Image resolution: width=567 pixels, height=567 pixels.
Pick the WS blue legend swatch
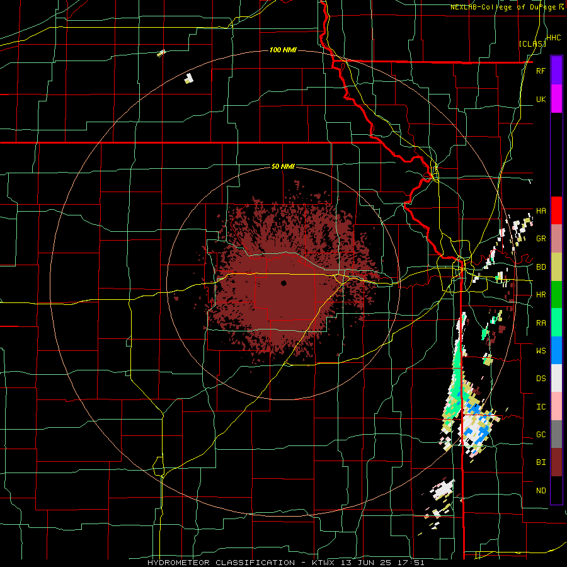pyautogui.click(x=556, y=350)
